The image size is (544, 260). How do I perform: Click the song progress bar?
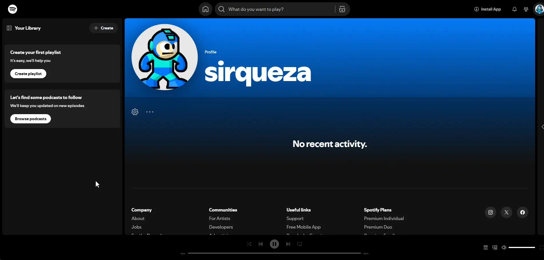click(274, 253)
